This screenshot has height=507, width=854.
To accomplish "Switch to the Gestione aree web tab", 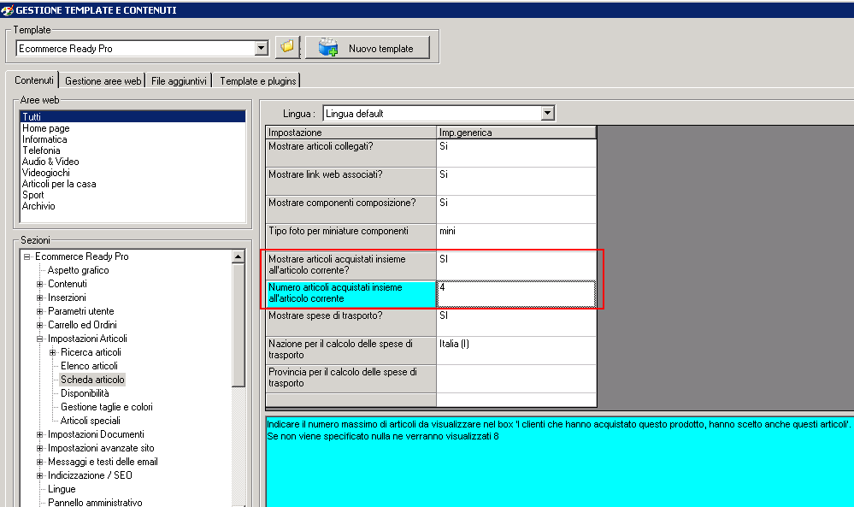I will click(x=103, y=80).
